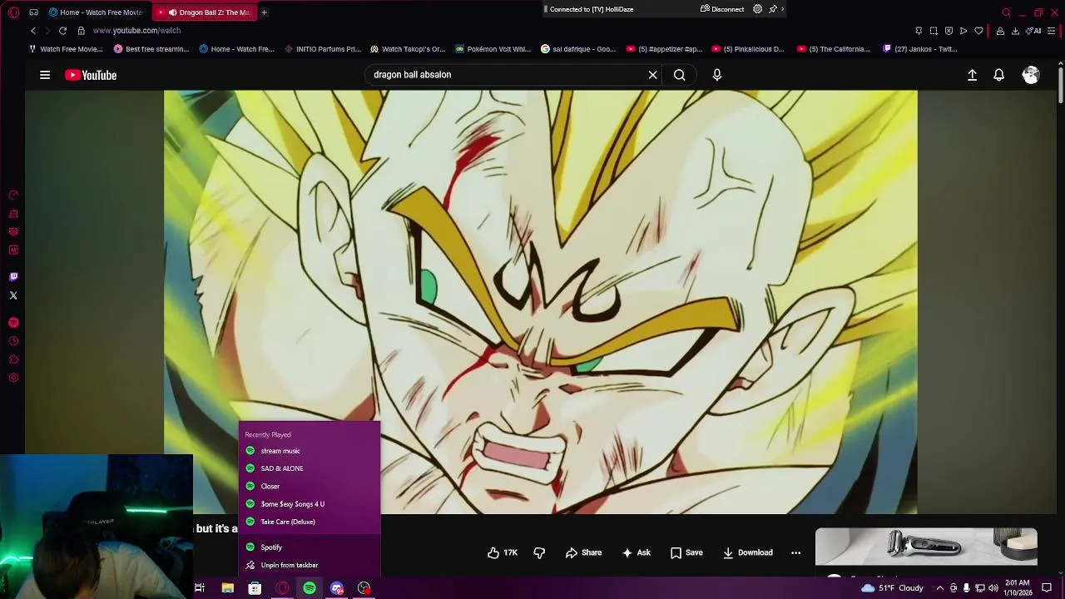Viewport: 1065px width, 599px height.
Task: Open 'Closer' from the jump list
Action: 310,486
